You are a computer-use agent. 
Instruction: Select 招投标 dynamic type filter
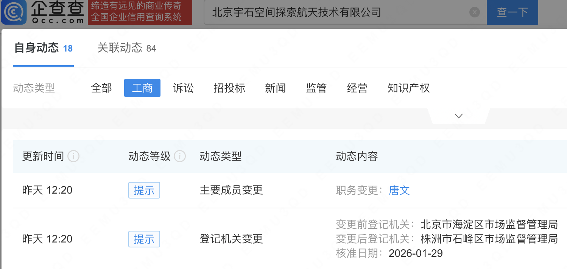point(229,88)
